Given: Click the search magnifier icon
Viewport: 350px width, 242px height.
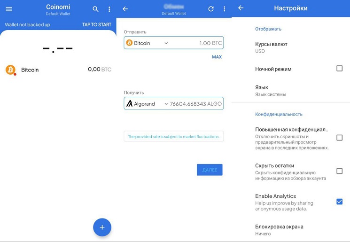Looking at the screenshot, I should pyautogui.click(x=96, y=9).
